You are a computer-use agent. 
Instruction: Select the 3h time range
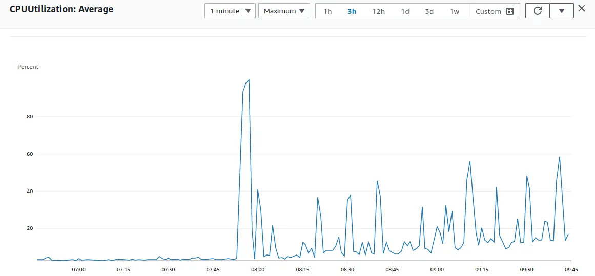[352, 11]
